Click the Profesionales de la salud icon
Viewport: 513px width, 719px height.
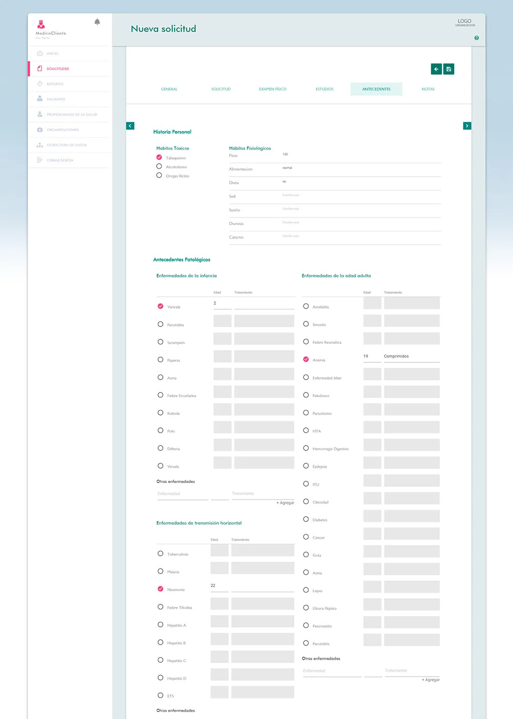(x=40, y=114)
